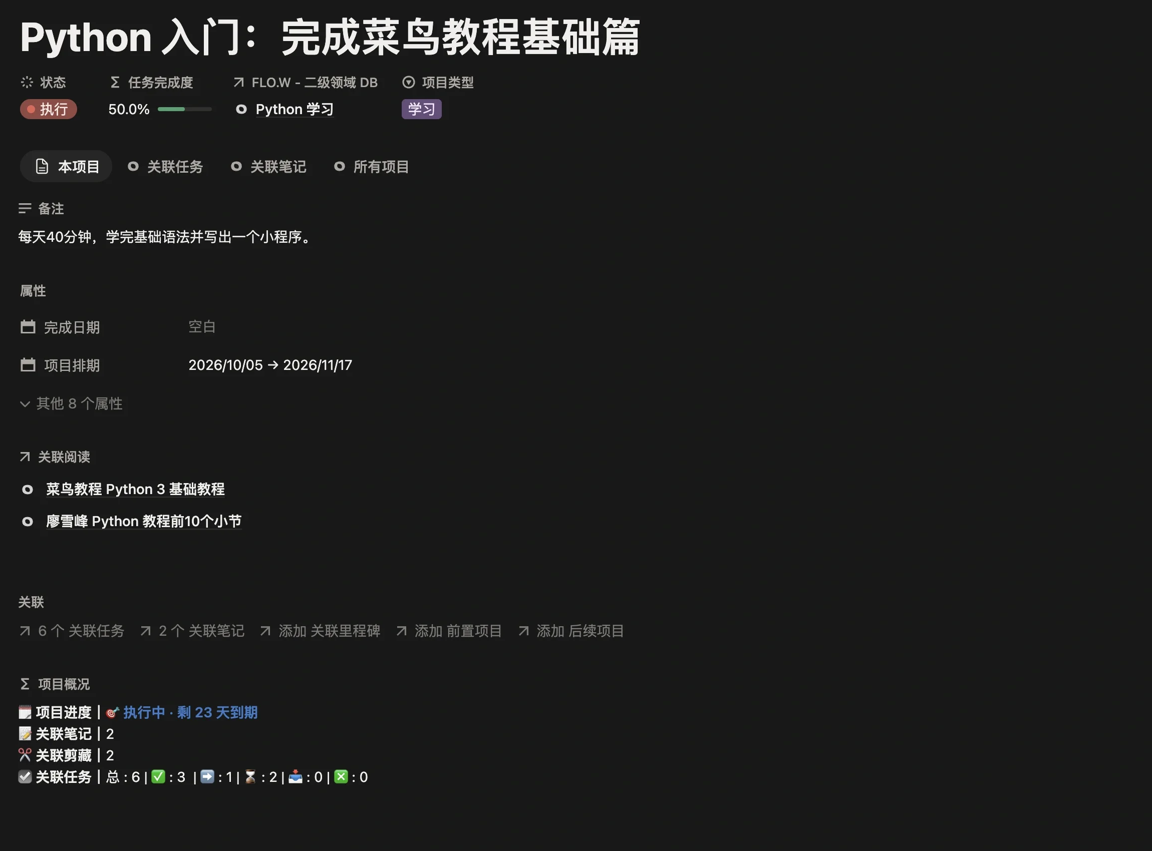Click the arrow icon beside FLO.W - 二级领域 DB

tap(238, 82)
